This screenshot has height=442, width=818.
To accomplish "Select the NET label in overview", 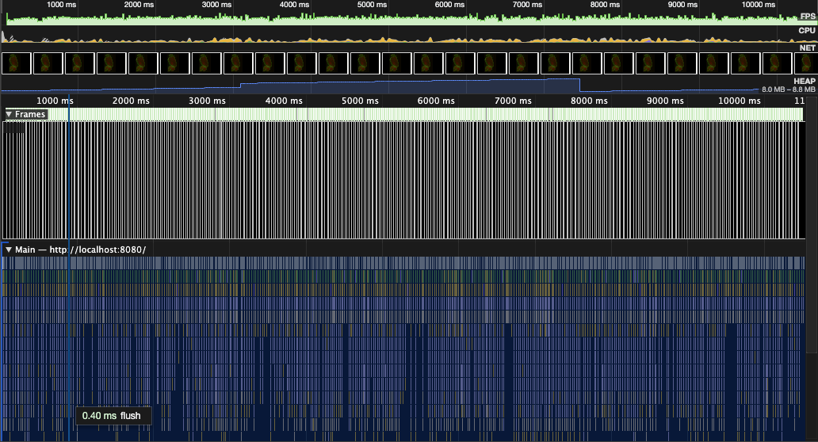I will pos(808,48).
